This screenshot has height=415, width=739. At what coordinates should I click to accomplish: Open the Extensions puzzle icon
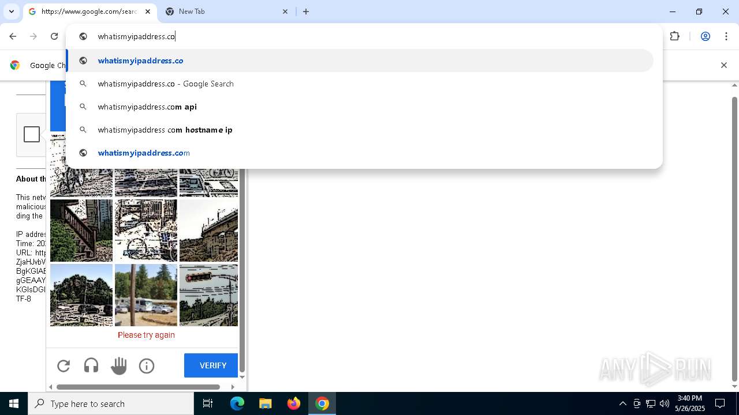click(674, 36)
